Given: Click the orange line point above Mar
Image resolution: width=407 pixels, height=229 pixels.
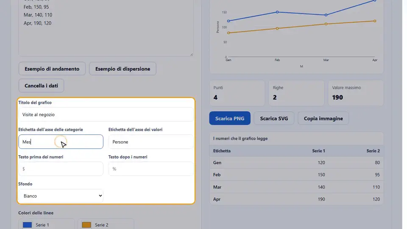Looking at the screenshot, I should (326, 24).
